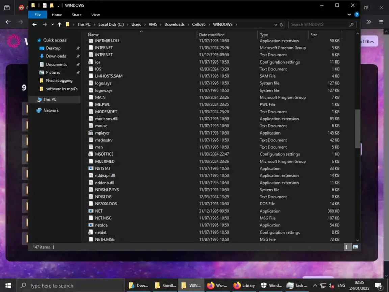The width and height of the screenshot is (389, 292).
Task: Open Desktop in Quick access
Action: 53,48
